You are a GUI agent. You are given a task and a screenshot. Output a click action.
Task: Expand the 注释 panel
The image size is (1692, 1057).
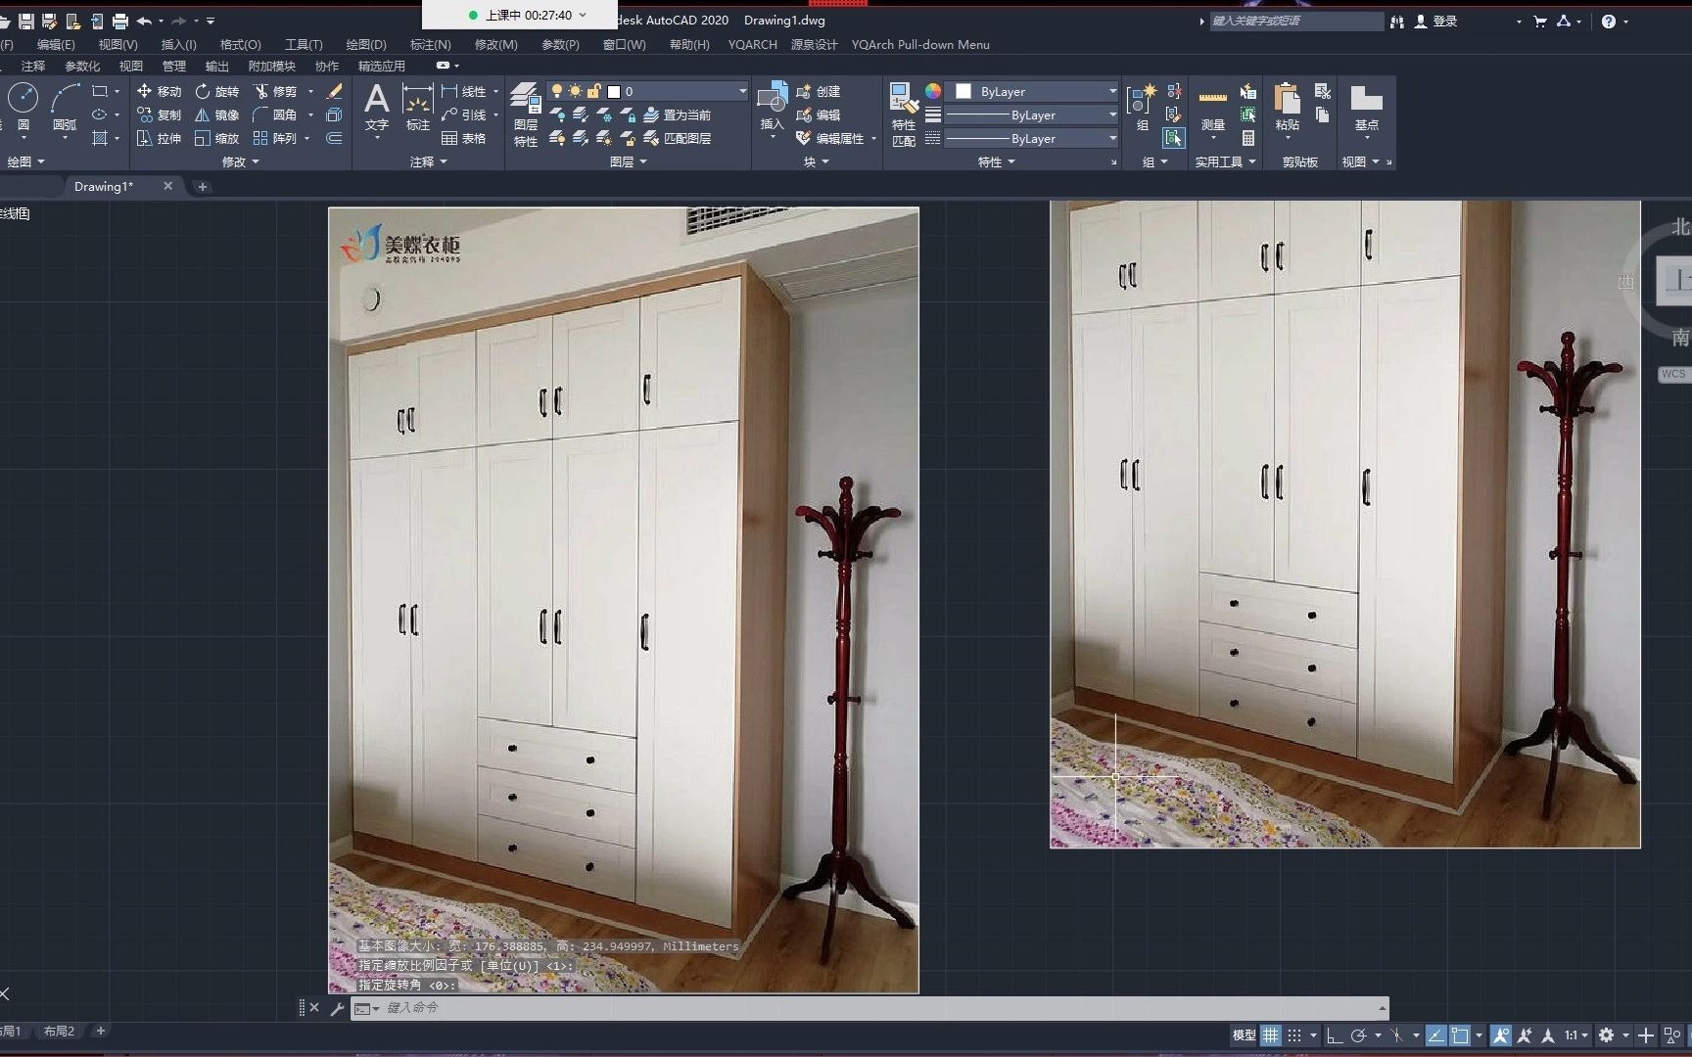(428, 161)
